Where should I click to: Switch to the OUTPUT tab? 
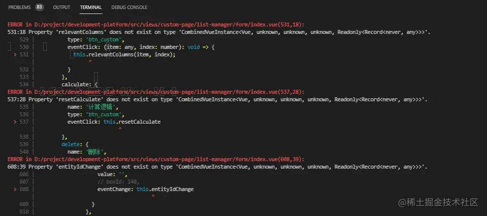click(x=61, y=7)
